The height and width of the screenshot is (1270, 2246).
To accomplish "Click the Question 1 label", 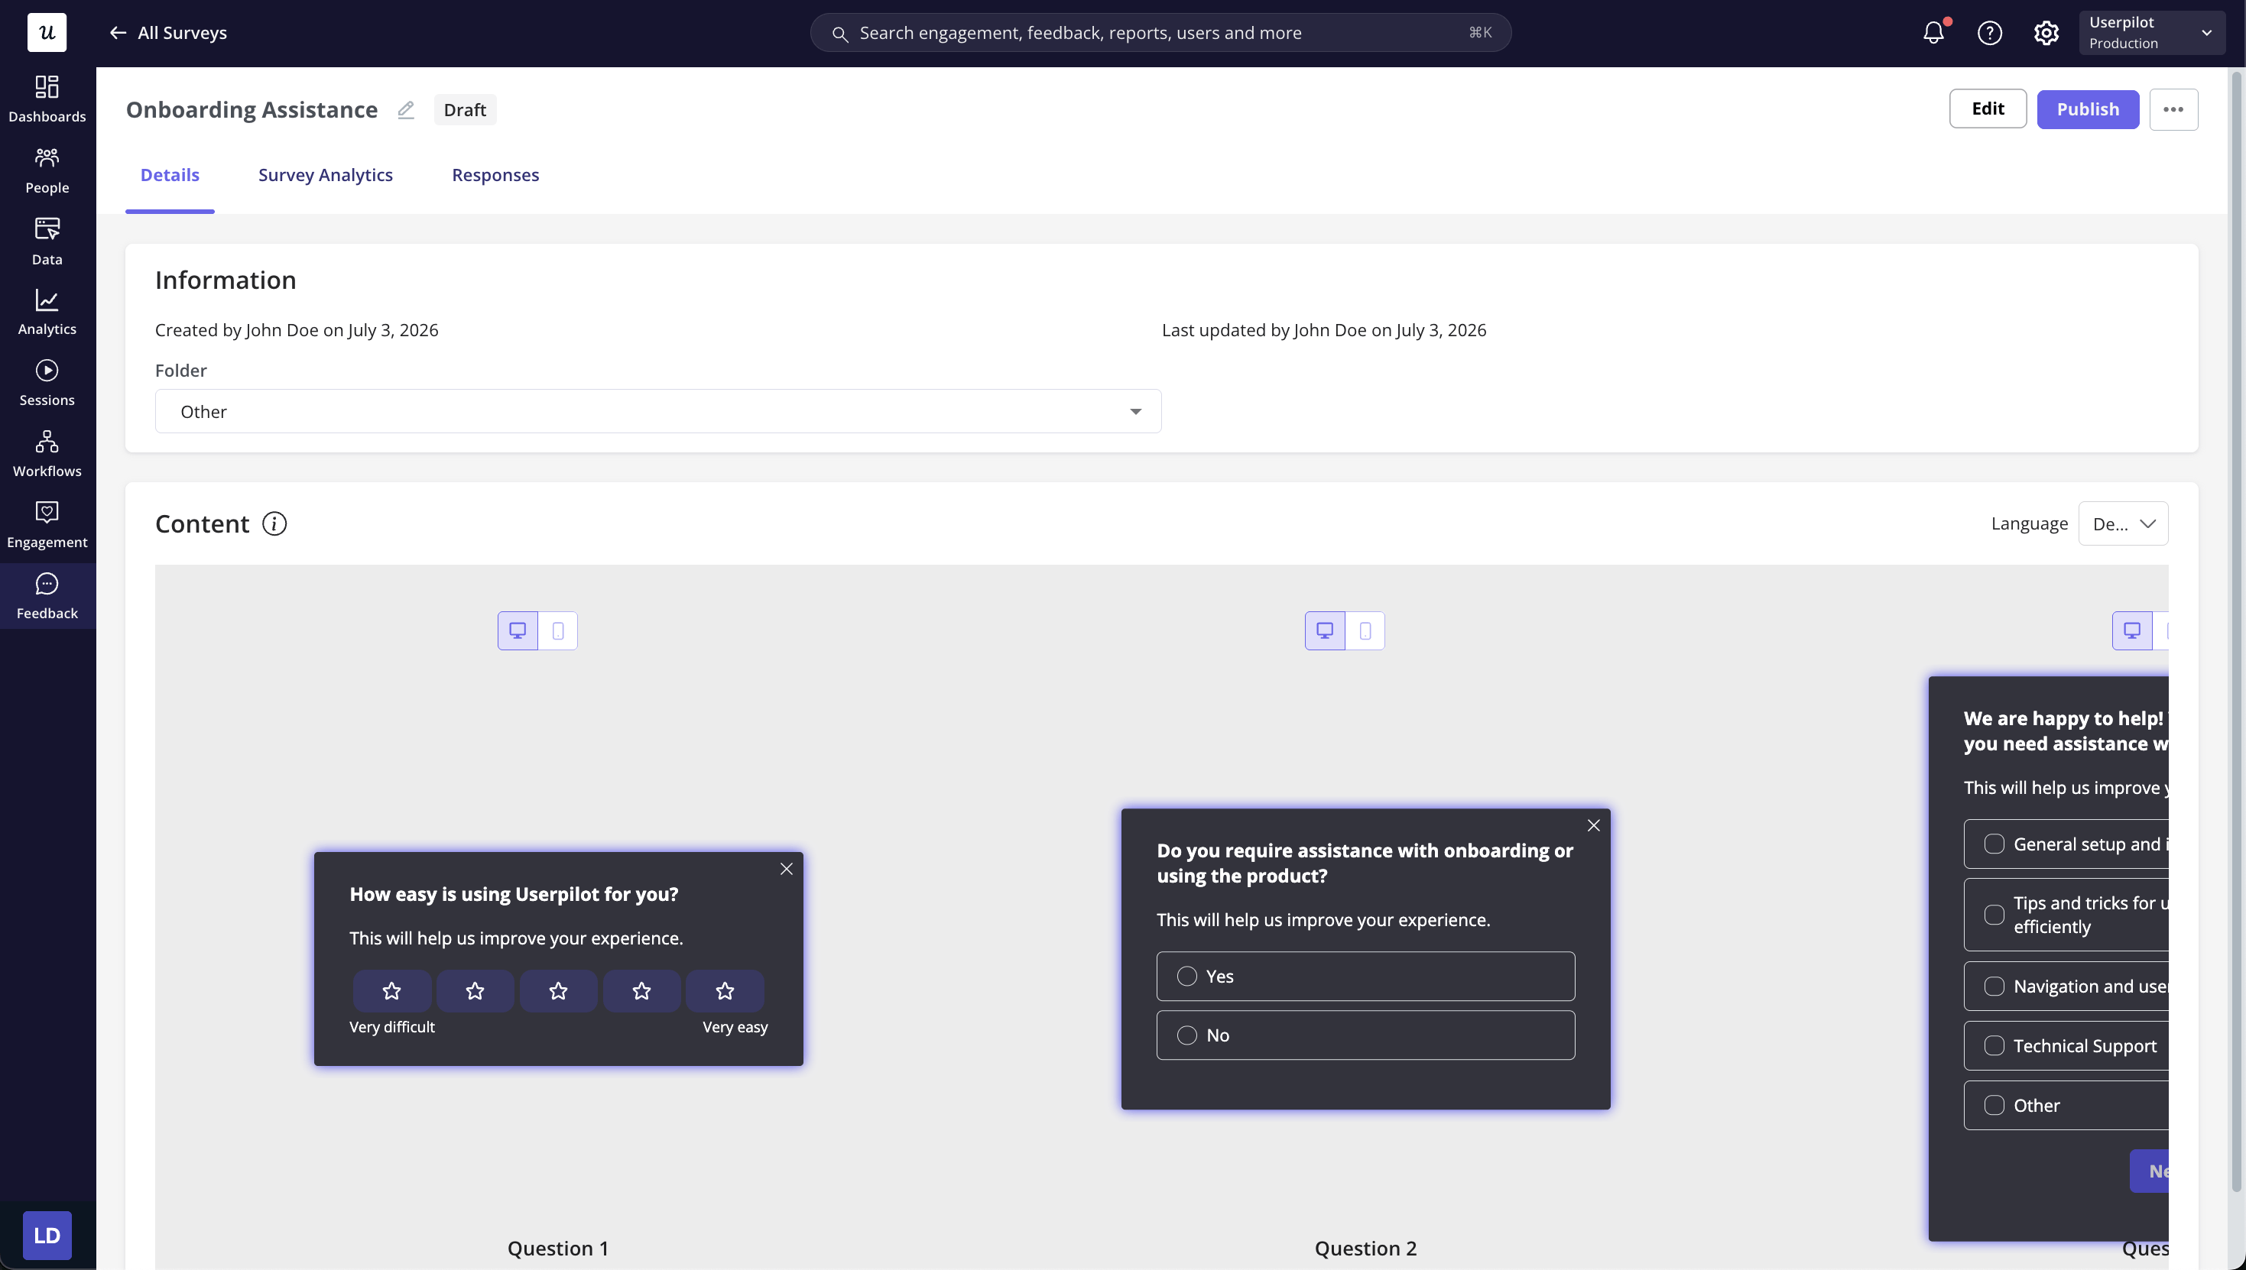I will pos(559,1248).
